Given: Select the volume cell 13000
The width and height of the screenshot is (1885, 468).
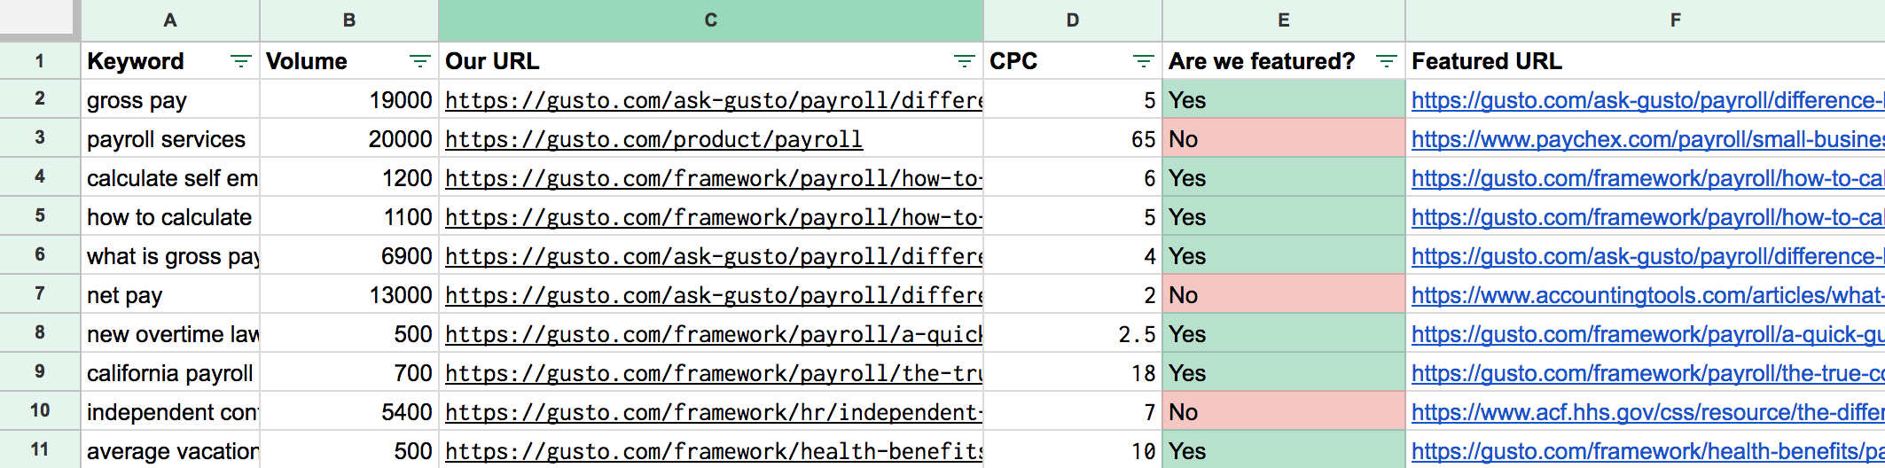Looking at the screenshot, I should [x=349, y=295].
